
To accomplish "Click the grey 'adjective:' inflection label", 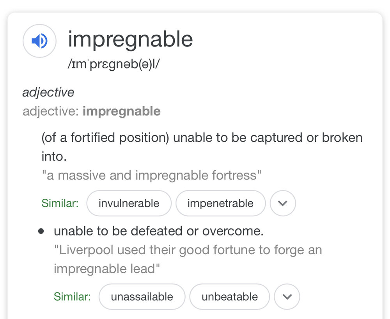I will pyautogui.click(x=51, y=111).
